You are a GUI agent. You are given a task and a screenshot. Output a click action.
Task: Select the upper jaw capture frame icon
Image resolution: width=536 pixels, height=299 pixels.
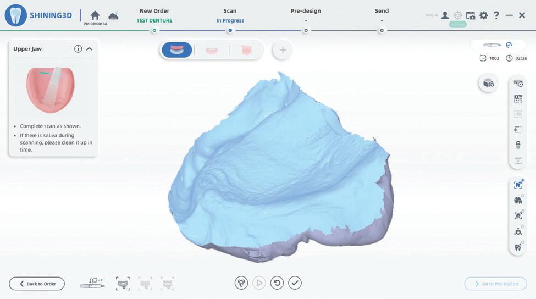point(123,284)
